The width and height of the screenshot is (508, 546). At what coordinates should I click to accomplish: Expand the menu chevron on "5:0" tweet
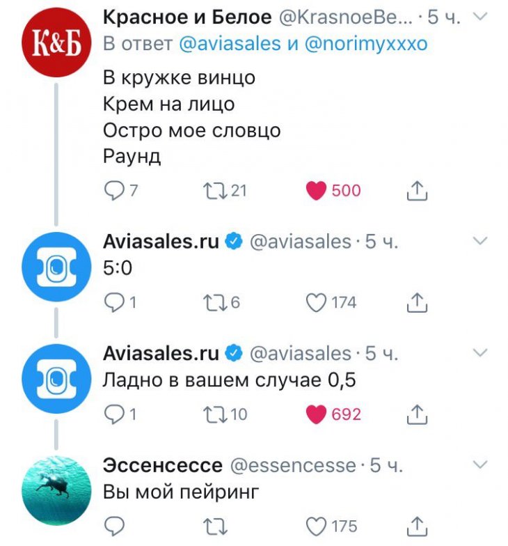[479, 241]
